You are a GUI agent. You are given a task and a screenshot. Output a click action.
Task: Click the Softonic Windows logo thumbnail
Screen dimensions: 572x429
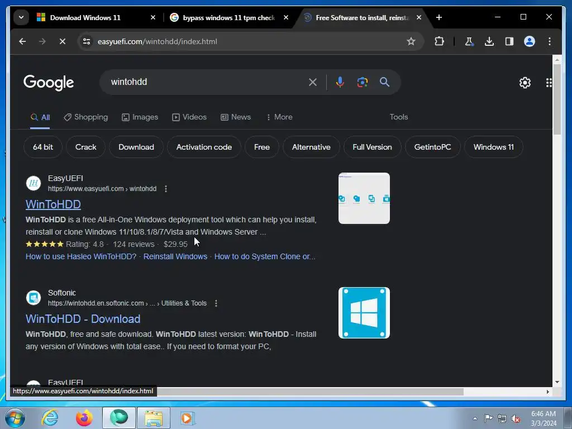click(x=364, y=313)
